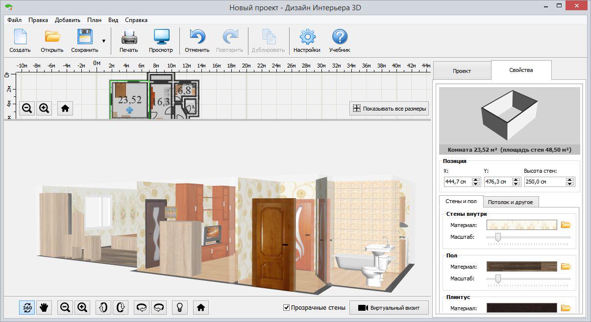Open the План menu

[94, 20]
